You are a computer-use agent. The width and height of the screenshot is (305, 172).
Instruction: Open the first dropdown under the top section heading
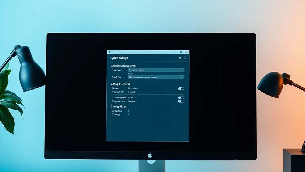click(x=156, y=70)
